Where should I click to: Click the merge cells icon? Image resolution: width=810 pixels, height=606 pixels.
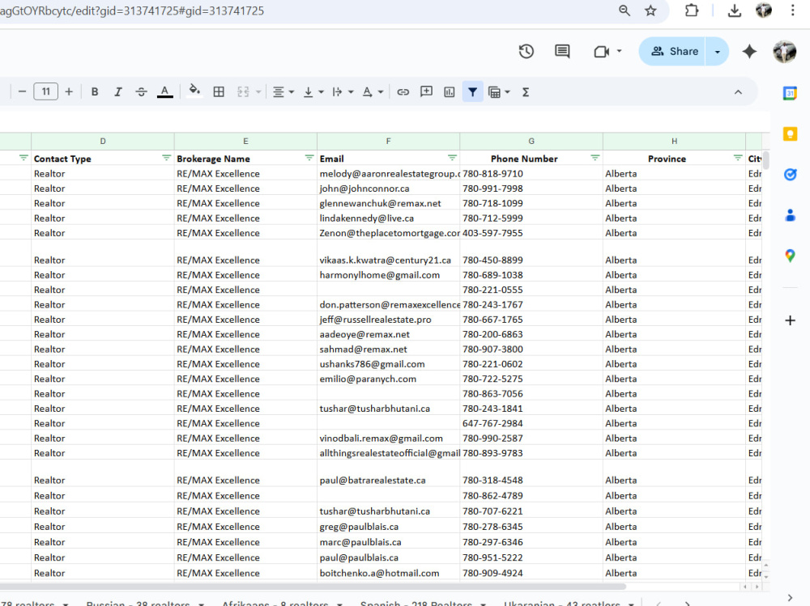point(243,92)
